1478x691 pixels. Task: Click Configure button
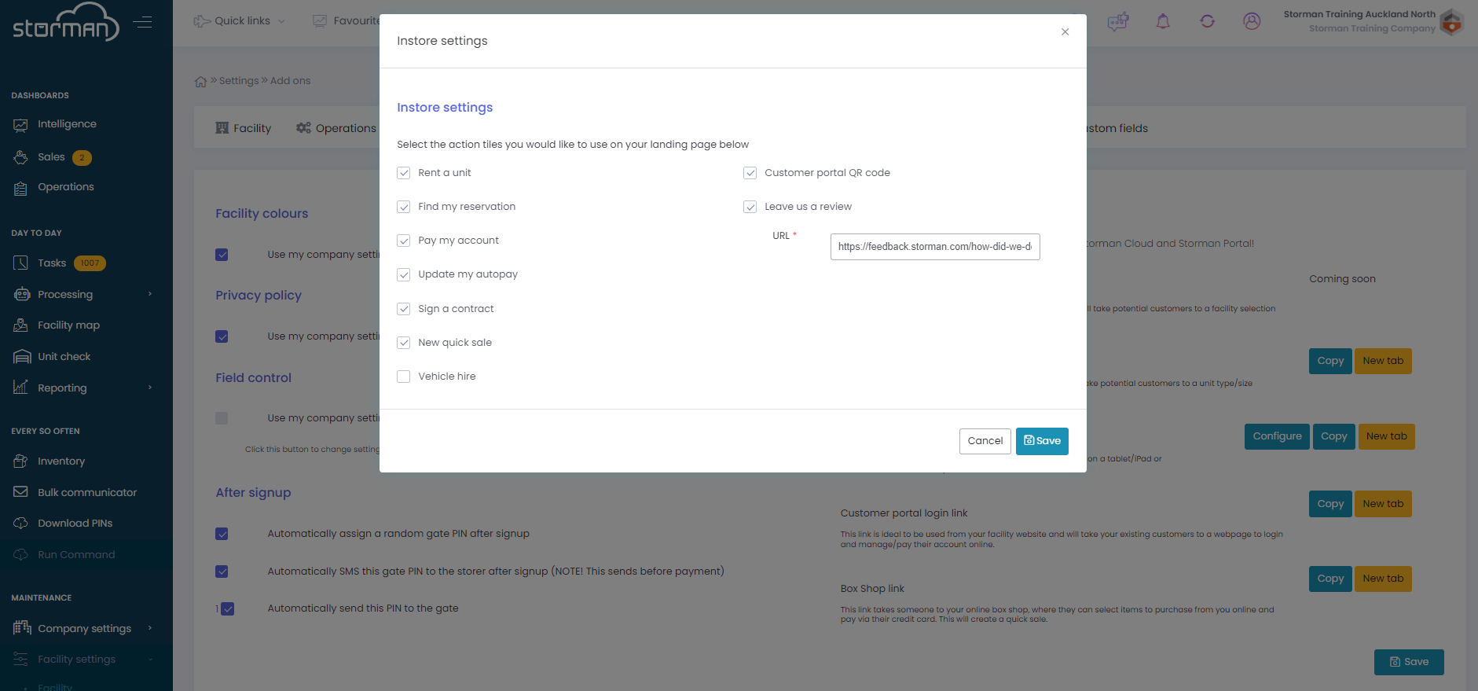tap(1277, 436)
